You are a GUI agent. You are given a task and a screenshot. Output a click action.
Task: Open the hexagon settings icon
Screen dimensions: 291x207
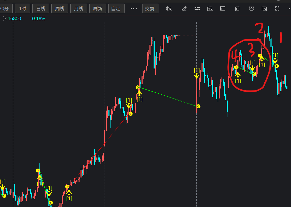pyautogui.click(x=252, y=8)
